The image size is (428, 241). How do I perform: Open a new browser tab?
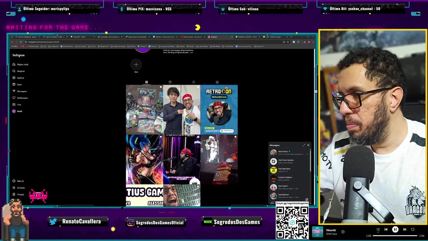pos(291,37)
